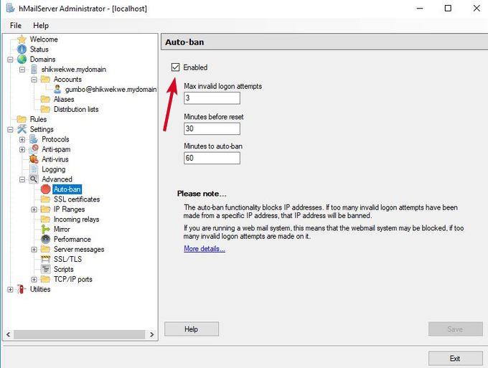The image size is (488, 368).
Task: Click the gumbo account user icon
Action: (x=57, y=89)
